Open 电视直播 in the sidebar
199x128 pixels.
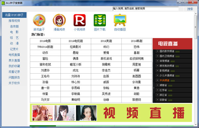tap(14, 55)
